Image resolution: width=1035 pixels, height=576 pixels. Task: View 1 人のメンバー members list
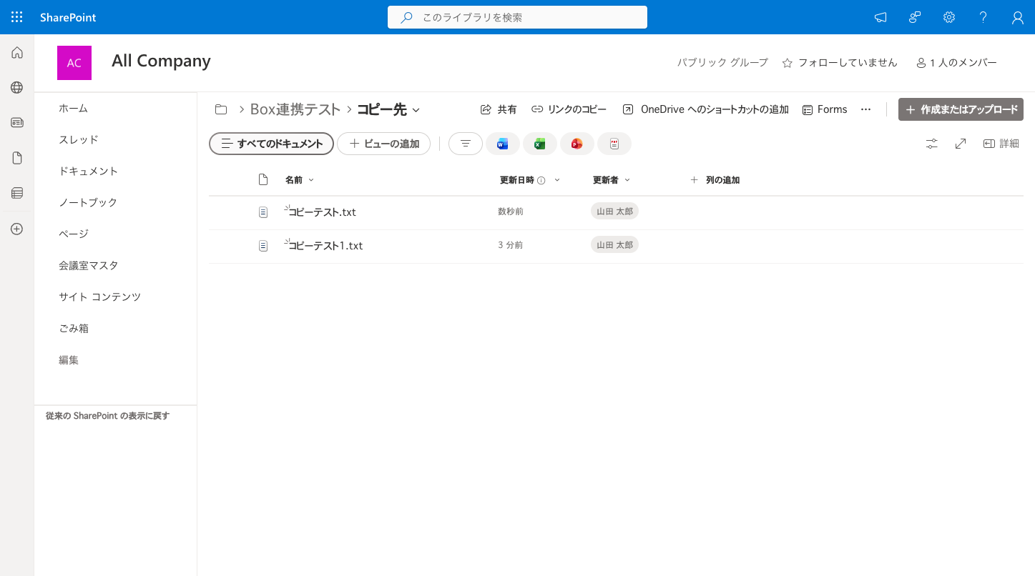956,63
